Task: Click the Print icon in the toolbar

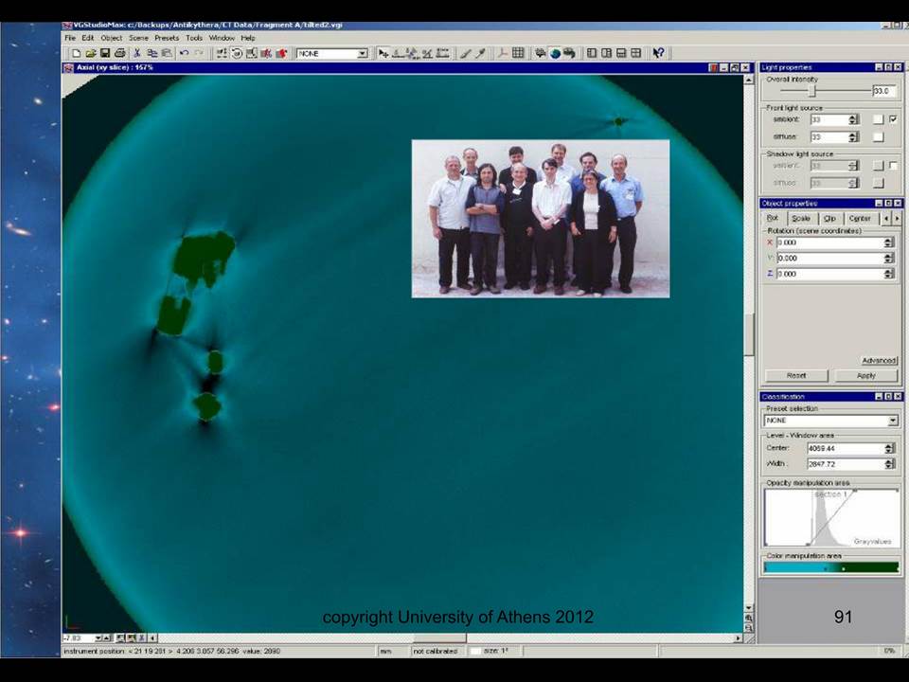Action: pos(120,53)
